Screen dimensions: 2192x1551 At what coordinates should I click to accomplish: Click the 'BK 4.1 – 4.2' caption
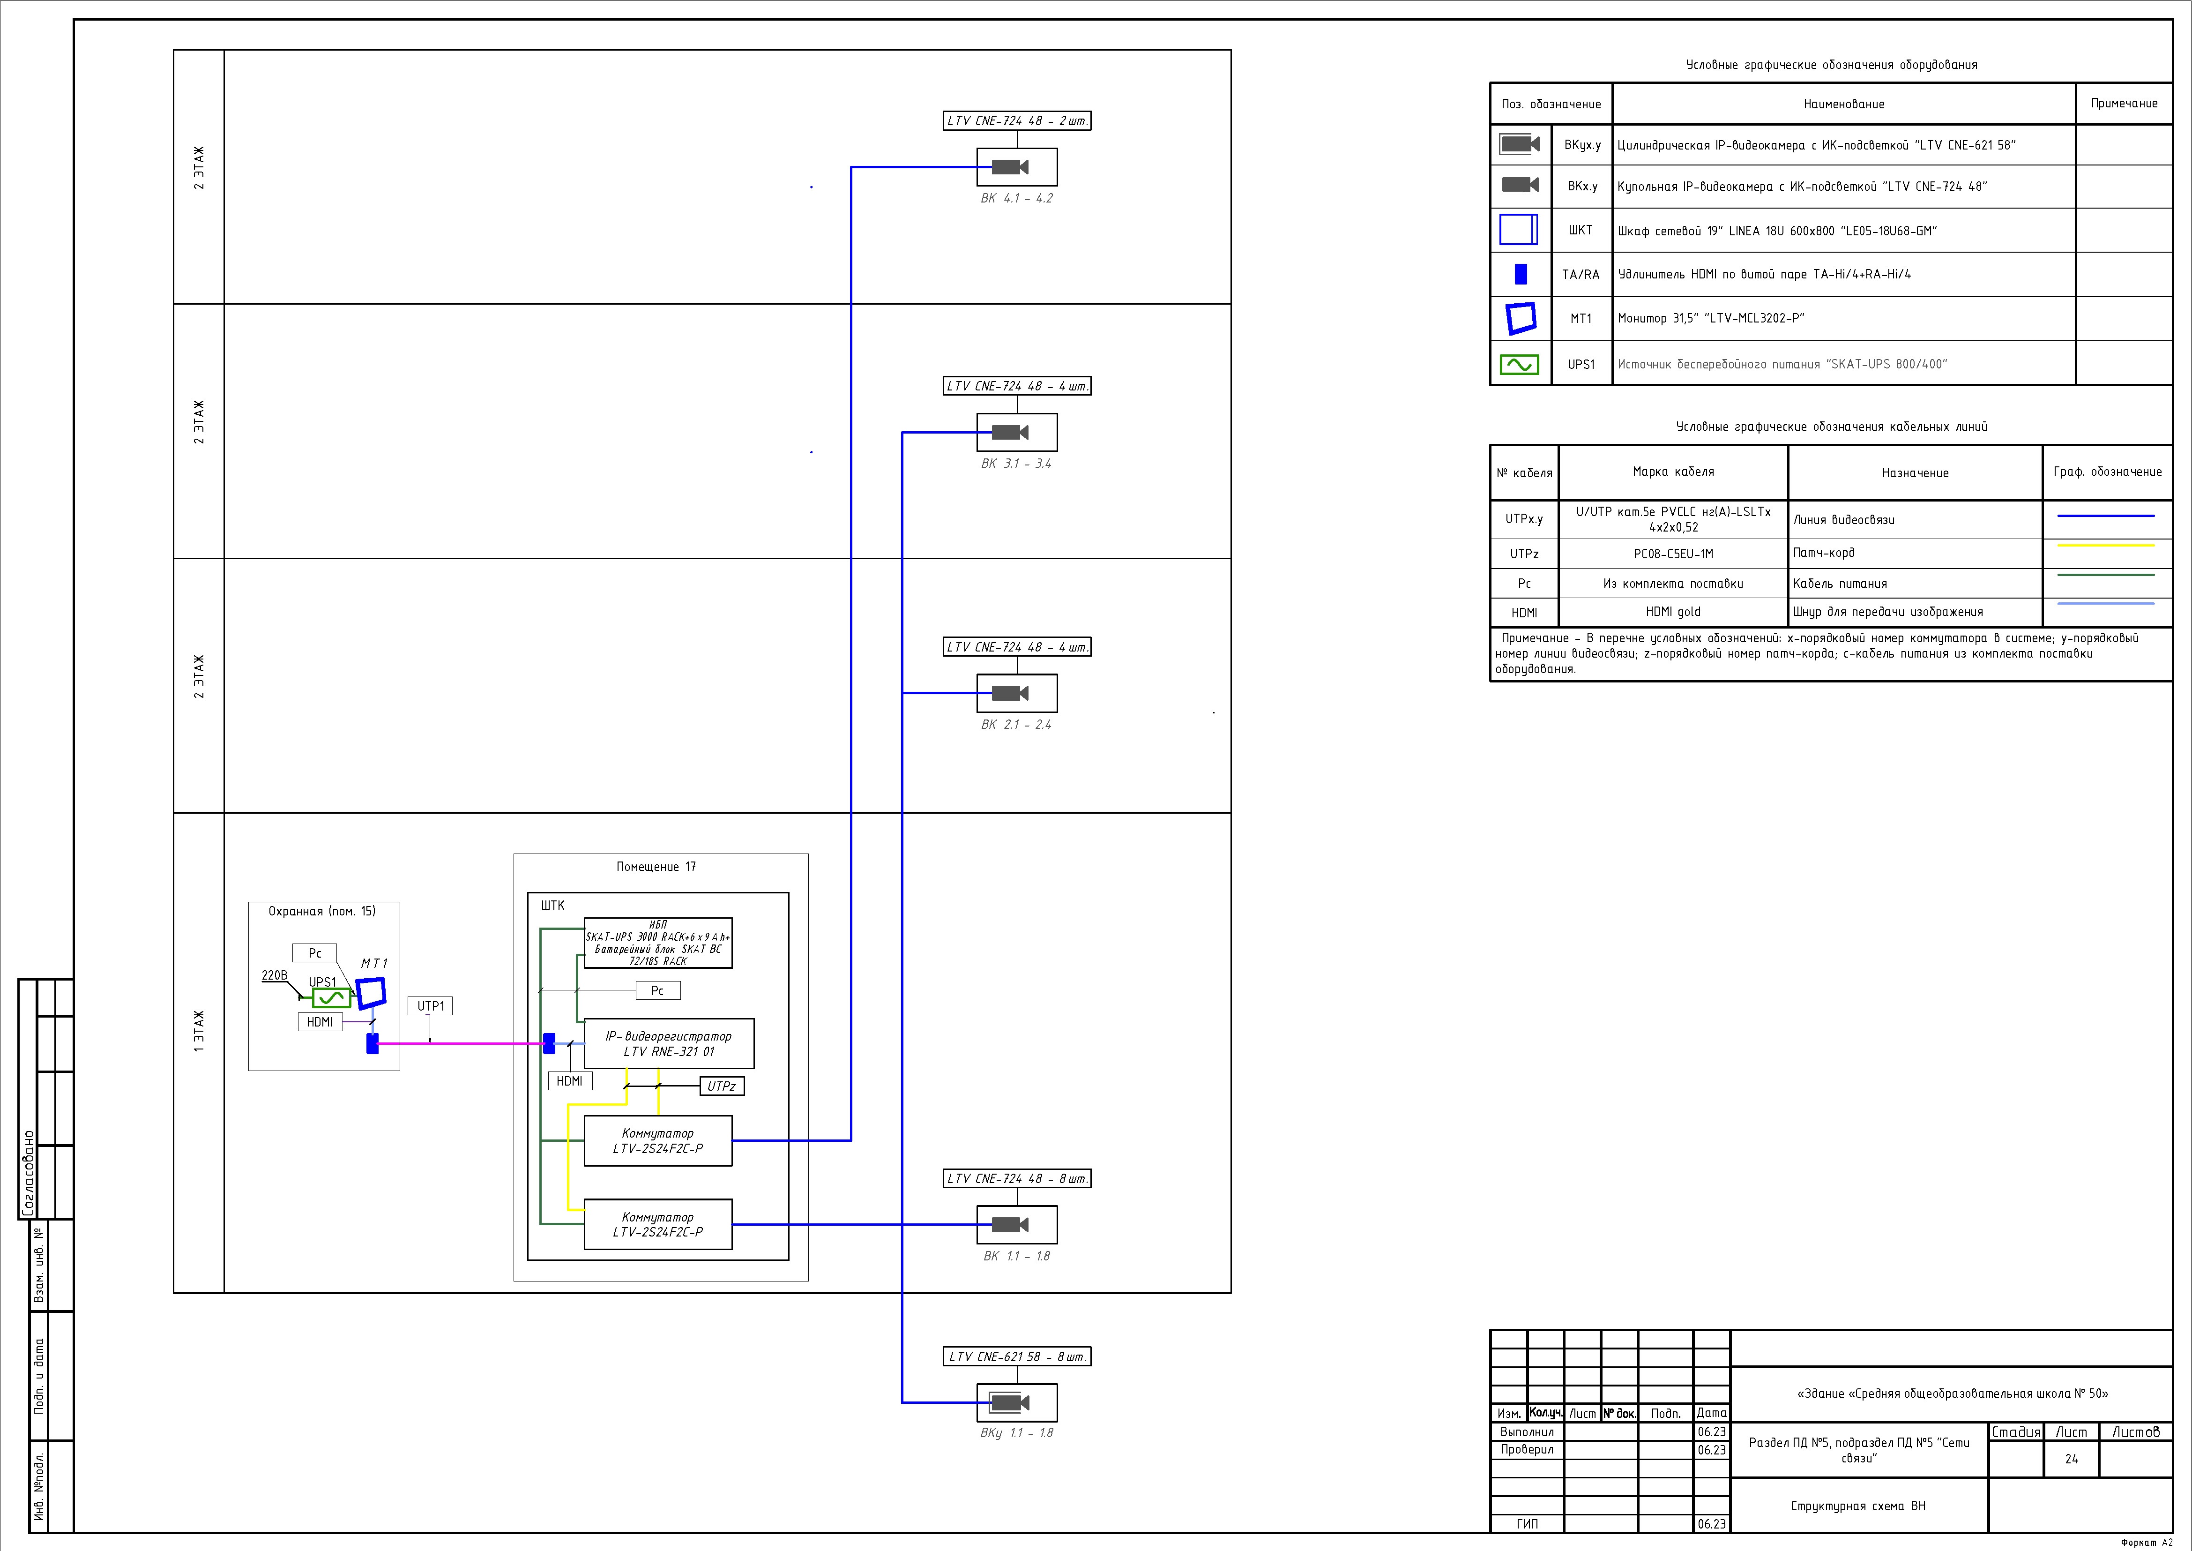[1017, 199]
